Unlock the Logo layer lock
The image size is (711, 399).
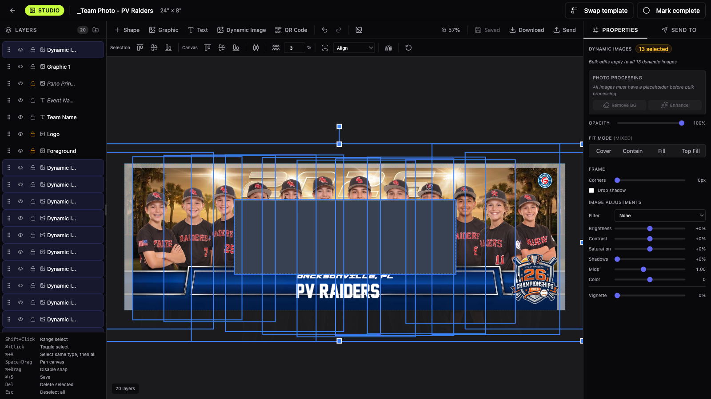pos(33,134)
